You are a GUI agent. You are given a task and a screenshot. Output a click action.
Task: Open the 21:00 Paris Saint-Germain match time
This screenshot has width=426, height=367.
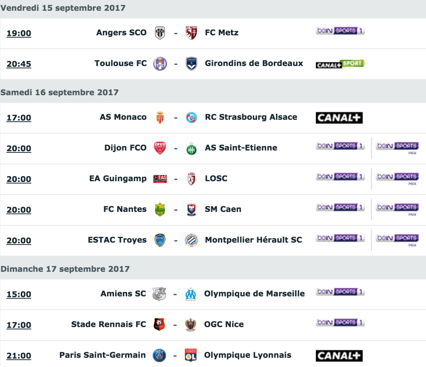point(19,355)
